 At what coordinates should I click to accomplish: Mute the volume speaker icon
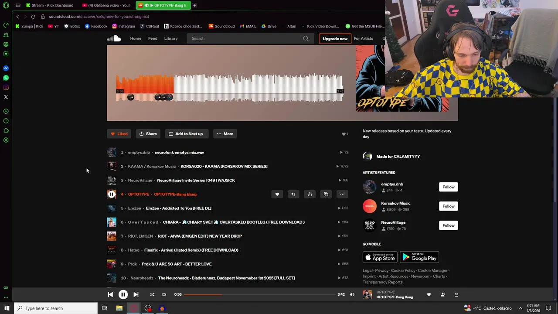tap(352, 294)
